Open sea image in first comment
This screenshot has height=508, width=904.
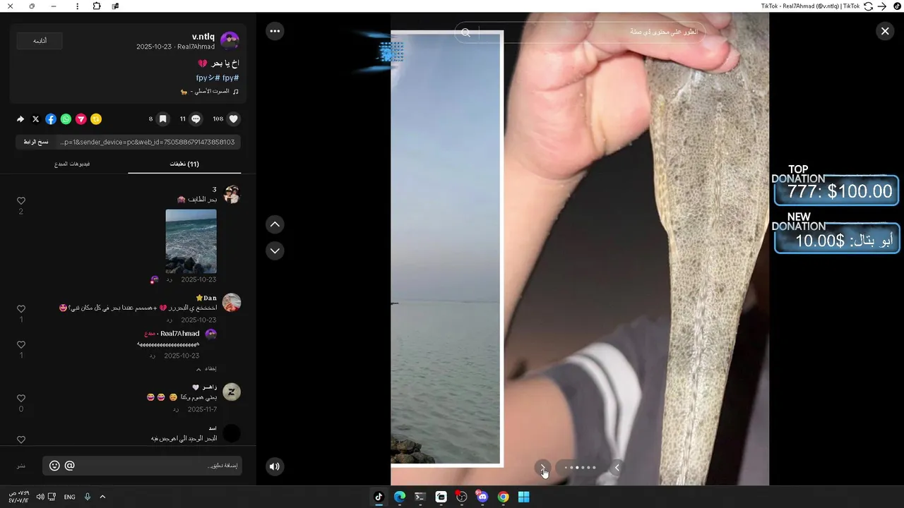point(191,241)
